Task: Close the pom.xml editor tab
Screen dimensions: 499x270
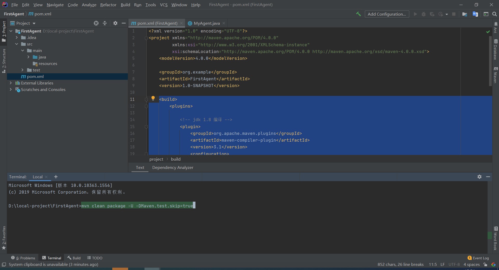Action: 181,23
